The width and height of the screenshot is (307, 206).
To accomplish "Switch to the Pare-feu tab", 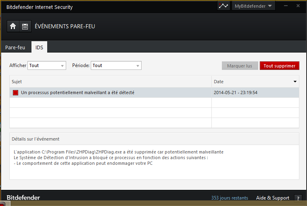I will click(15, 47).
